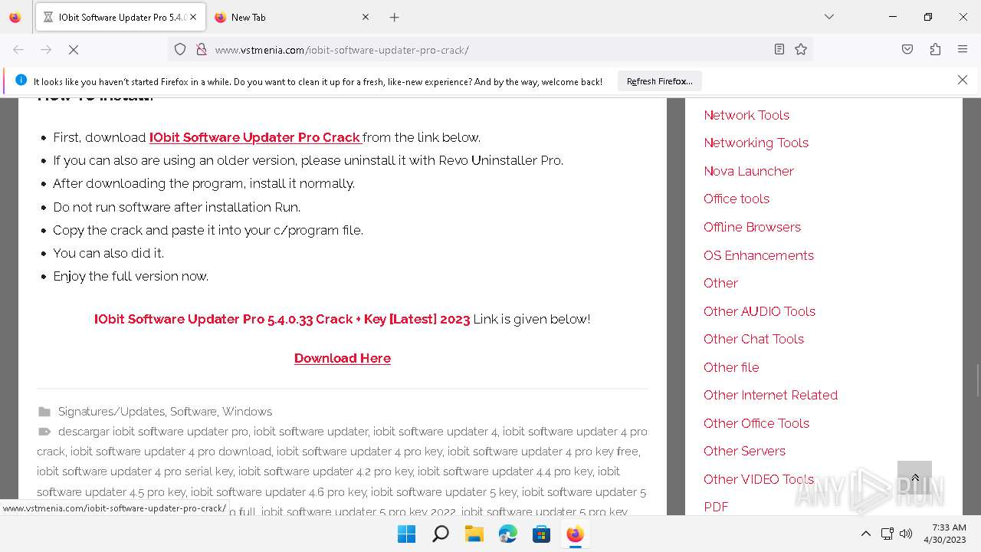The width and height of the screenshot is (981, 552).
Task: Click the Firefox View icon in tab bar
Action: point(15,17)
